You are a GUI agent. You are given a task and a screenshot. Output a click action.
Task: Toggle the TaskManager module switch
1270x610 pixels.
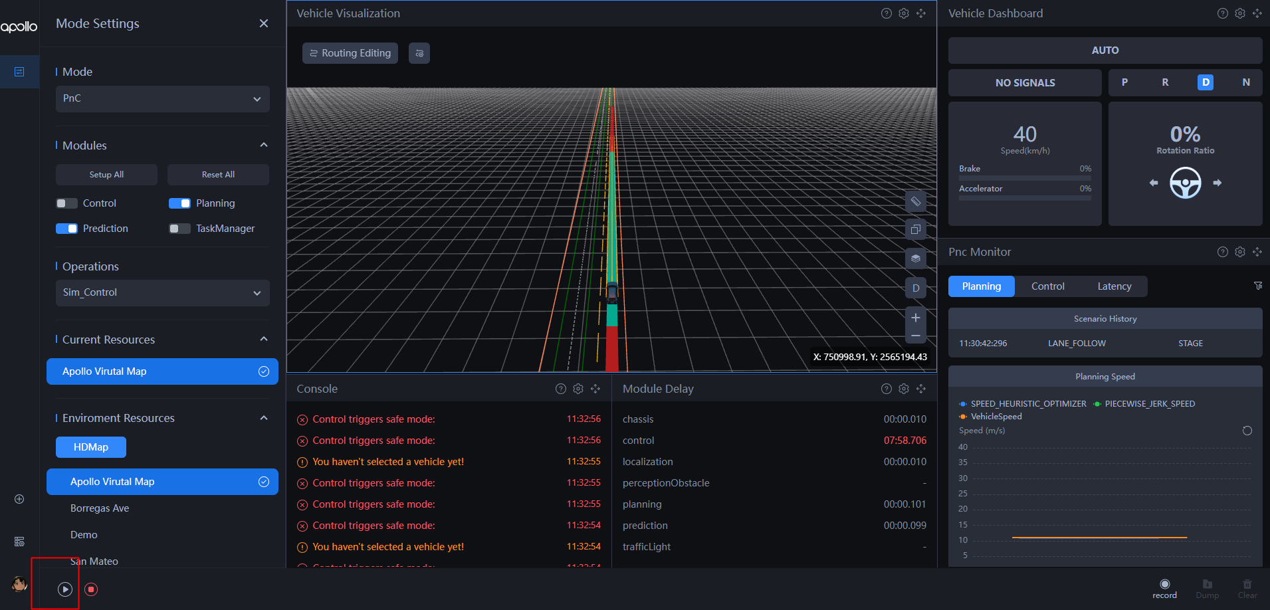click(x=179, y=229)
